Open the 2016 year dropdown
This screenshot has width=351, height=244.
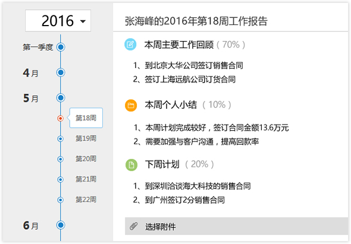[x=58, y=21]
